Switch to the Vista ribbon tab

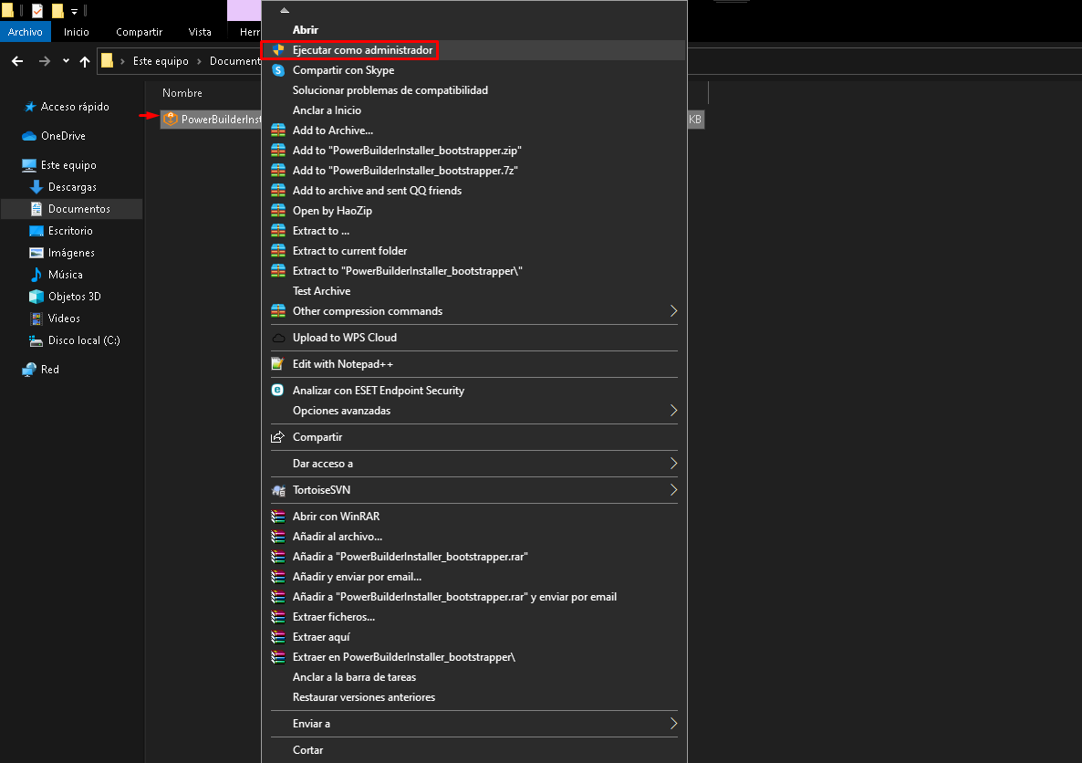200,32
